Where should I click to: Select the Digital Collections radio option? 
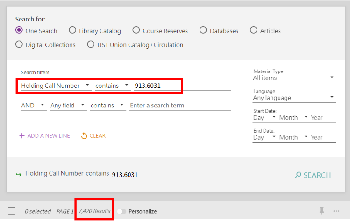[x=19, y=44]
